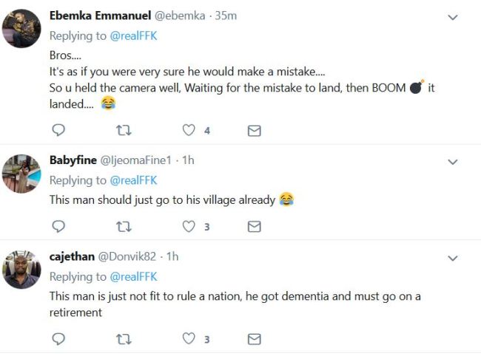
Task: Retweet cajethan's dementia tweet
Action: [124, 339]
